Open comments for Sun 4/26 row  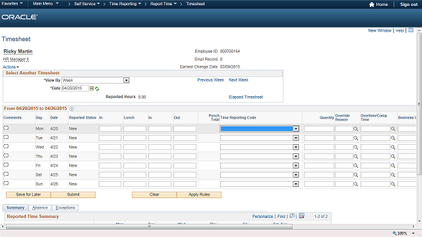pyautogui.click(x=6, y=183)
